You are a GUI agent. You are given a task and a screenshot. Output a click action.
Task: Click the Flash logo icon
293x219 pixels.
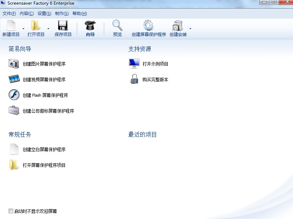[x=14, y=95]
